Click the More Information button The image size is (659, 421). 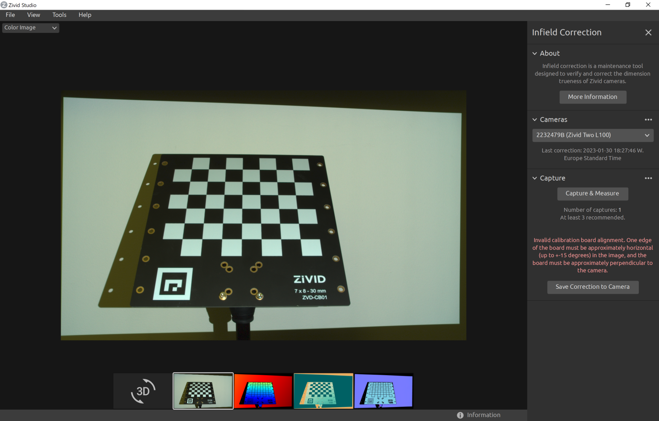tap(592, 97)
